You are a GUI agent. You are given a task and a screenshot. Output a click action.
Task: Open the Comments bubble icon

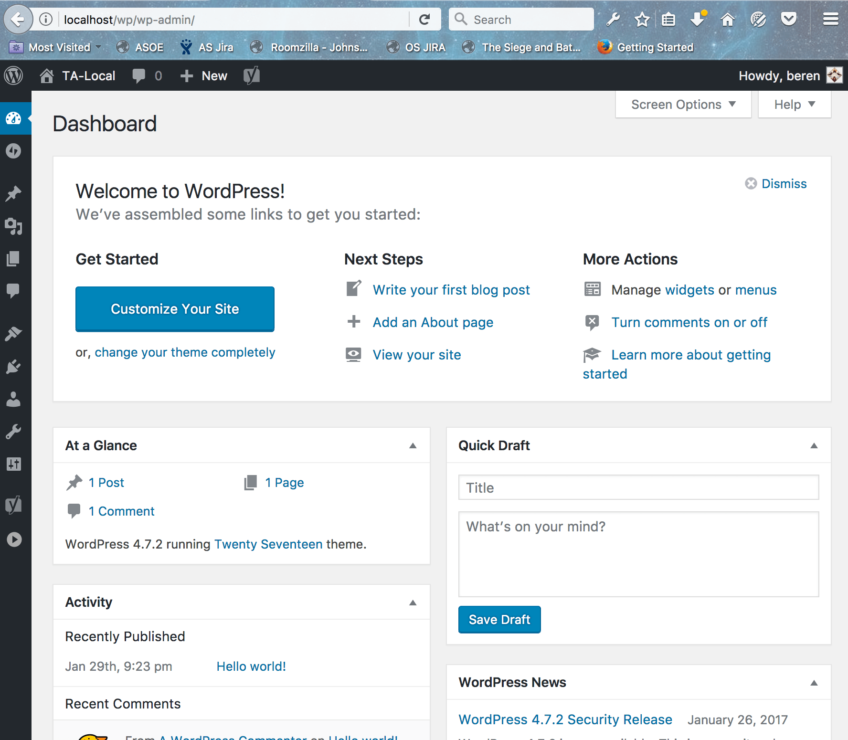pyautogui.click(x=13, y=290)
